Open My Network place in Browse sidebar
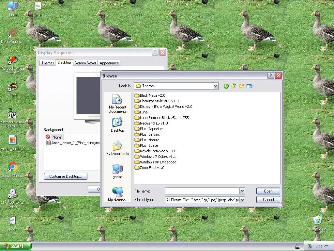The height and width of the screenshot is (251, 334). (117, 194)
